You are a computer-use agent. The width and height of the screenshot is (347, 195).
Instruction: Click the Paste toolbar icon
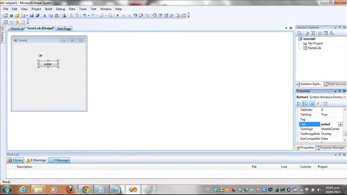(56, 16)
